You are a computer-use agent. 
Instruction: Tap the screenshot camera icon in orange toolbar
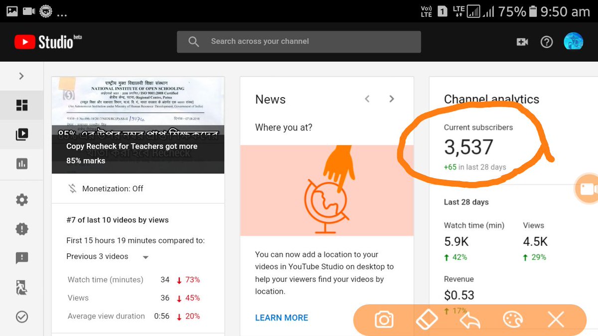click(x=384, y=320)
